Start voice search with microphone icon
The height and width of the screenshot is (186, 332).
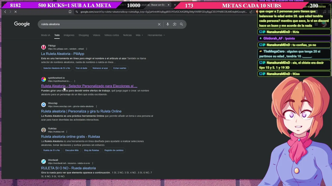168,24
